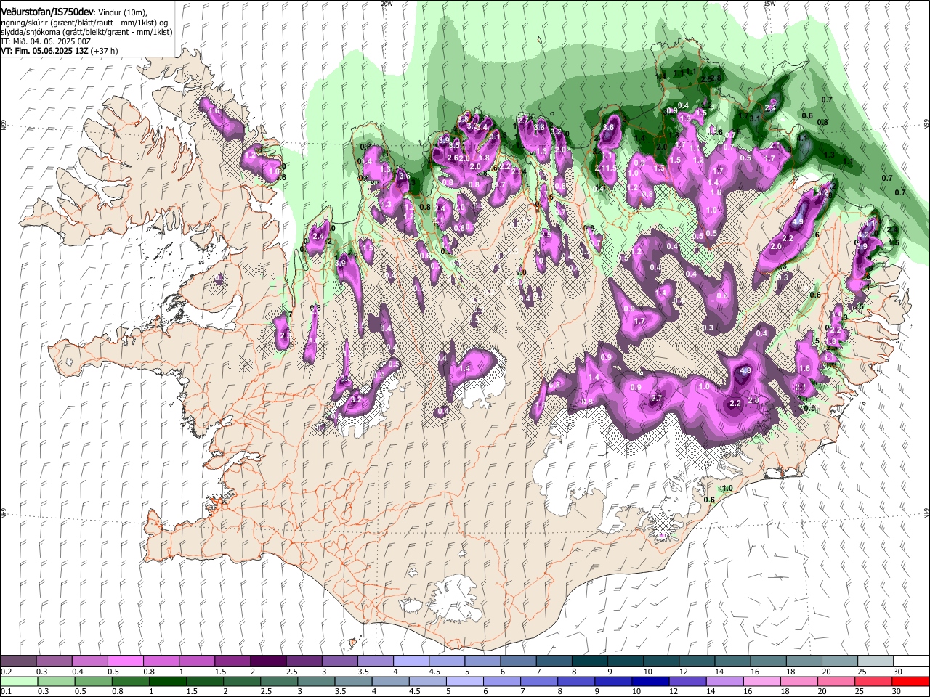Select the 6–7 slate-blue snow swatch
This screenshot has width=930, height=697.
pos(517,661)
